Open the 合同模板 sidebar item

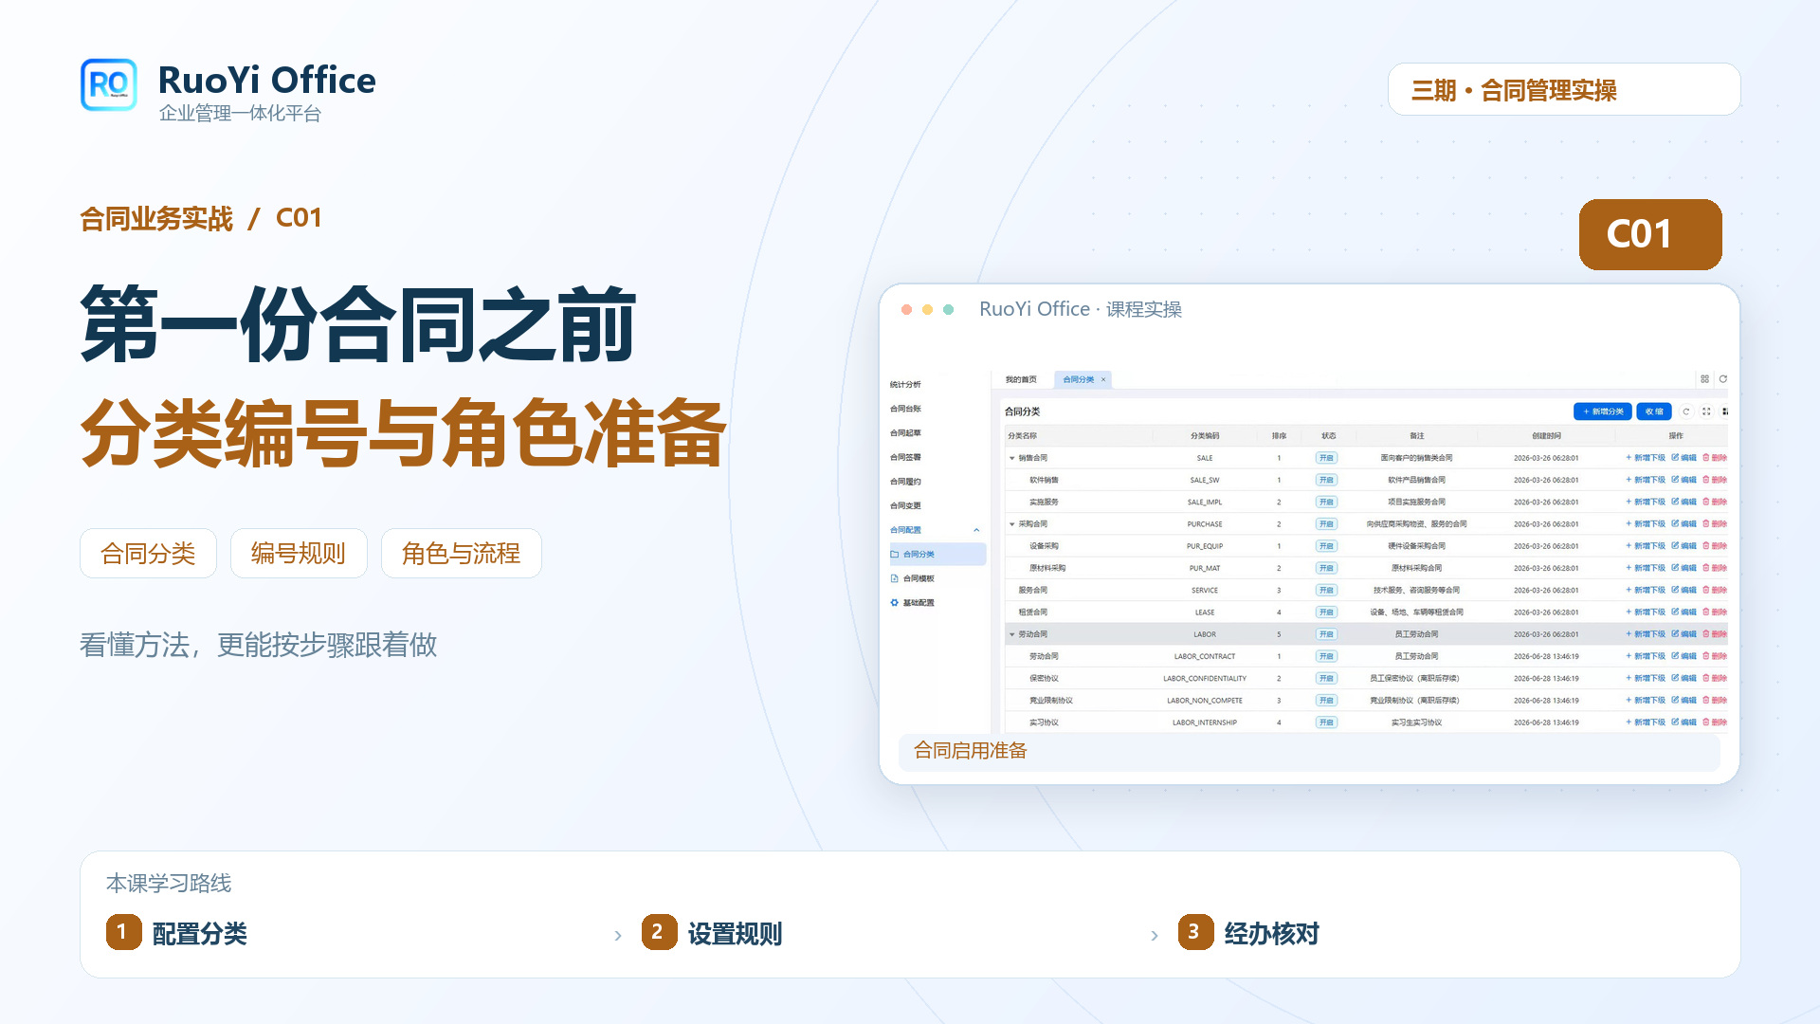(912, 578)
